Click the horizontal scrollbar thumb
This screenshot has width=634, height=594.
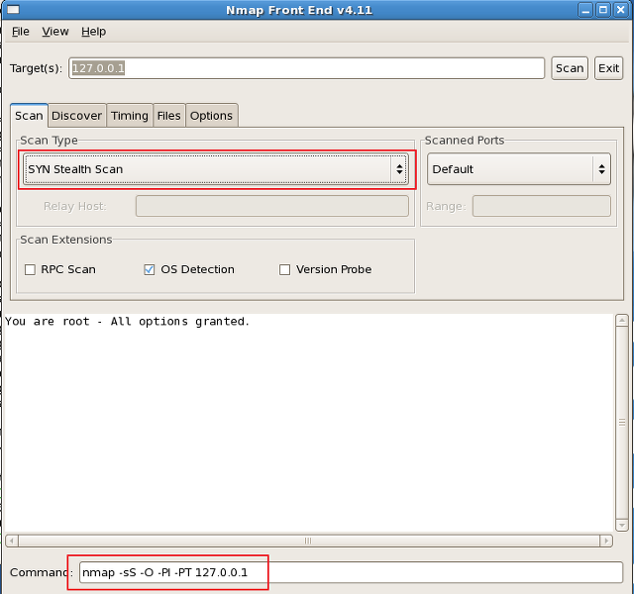click(308, 541)
